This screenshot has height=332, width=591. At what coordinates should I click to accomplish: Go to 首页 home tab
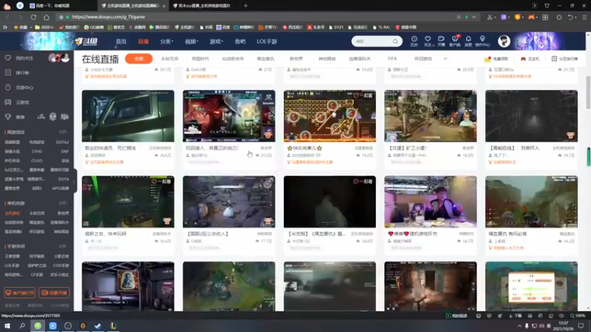[x=121, y=41]
